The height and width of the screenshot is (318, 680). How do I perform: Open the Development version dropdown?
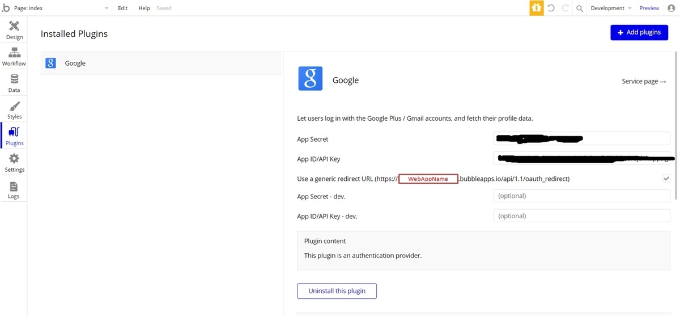click(611, 9)
